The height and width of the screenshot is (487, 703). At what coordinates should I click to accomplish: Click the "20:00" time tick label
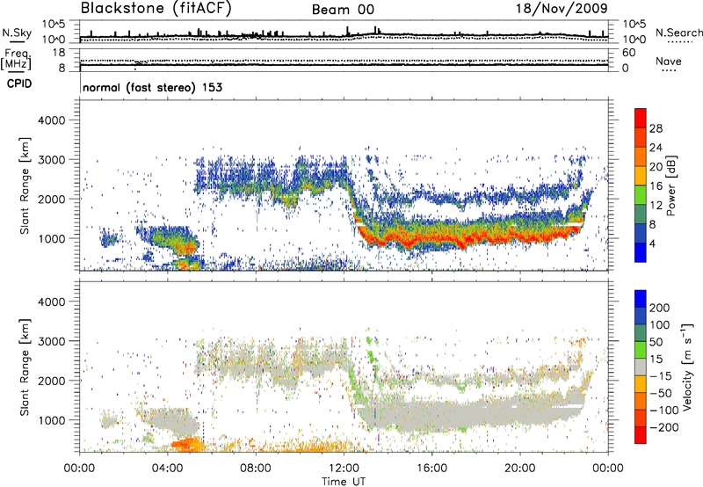coord(520,469)
